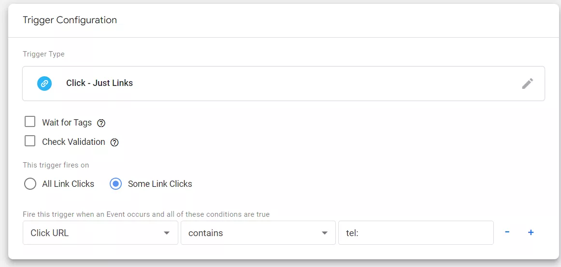561x267 pixels.
Task: Focus the tel: condition value field
Action: (416, 233)
